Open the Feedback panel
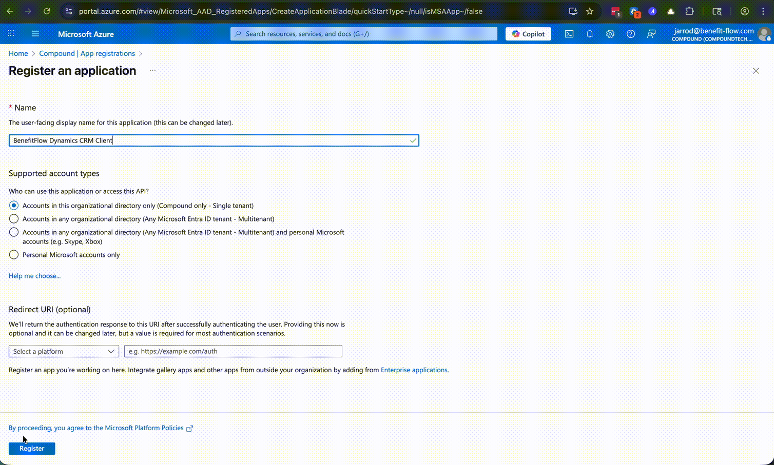The image size is (774, 465). 651,34
